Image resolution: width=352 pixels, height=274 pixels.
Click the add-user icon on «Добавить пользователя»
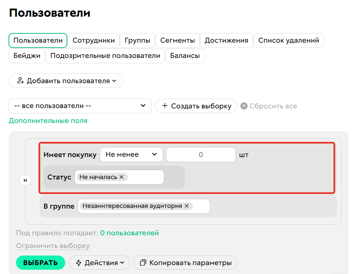(x=21, y=81)
